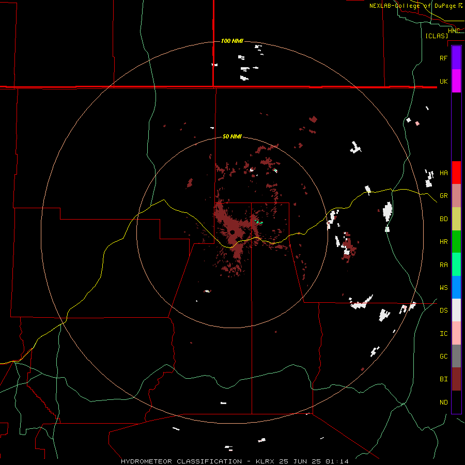Click the DS legend label
Viewport: 465px width, 465px height.
[443, 311]
